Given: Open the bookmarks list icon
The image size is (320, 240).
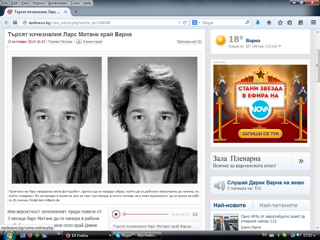Looking at the screenshot, I should click(290, 22).
